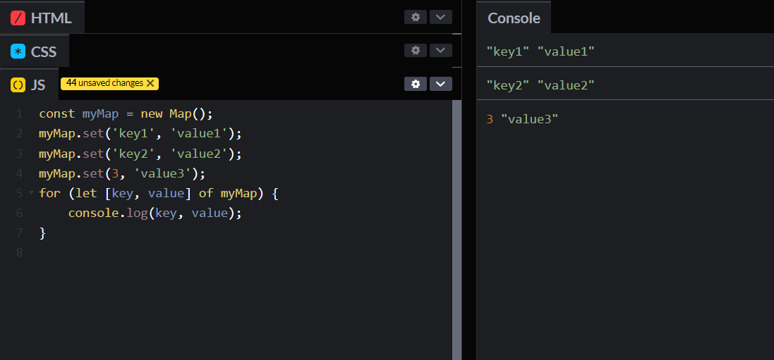Click the "key1" "value1" console output

pyautogui.click(x=540, y=51)
